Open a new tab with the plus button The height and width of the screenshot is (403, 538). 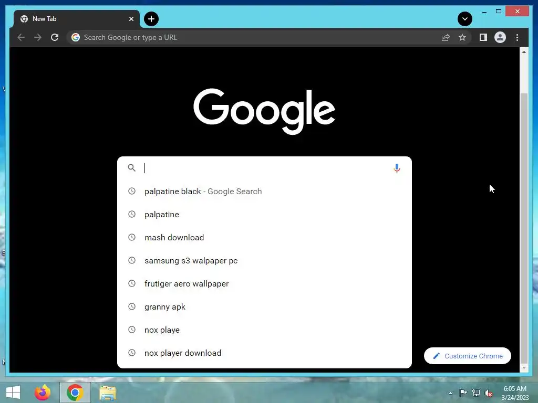[151, 19]
